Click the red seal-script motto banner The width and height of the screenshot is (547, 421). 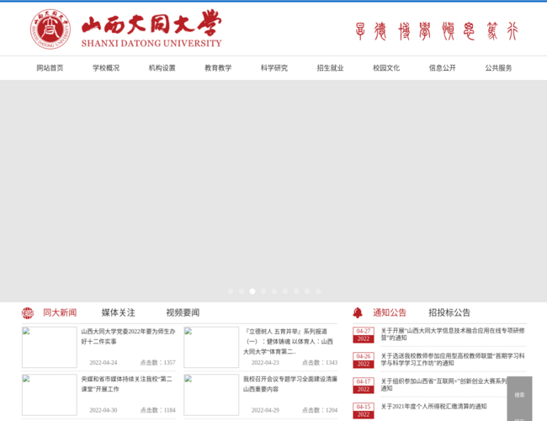[x=437, y=31]
